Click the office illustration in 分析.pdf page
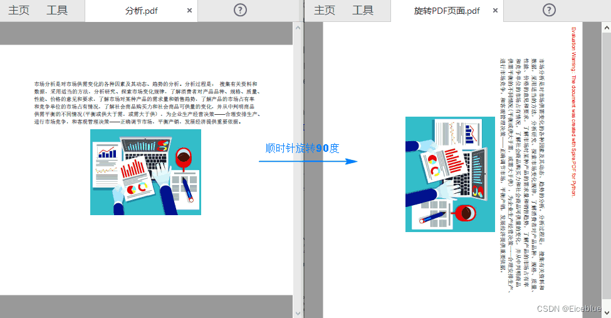 [x=146, y=172]
